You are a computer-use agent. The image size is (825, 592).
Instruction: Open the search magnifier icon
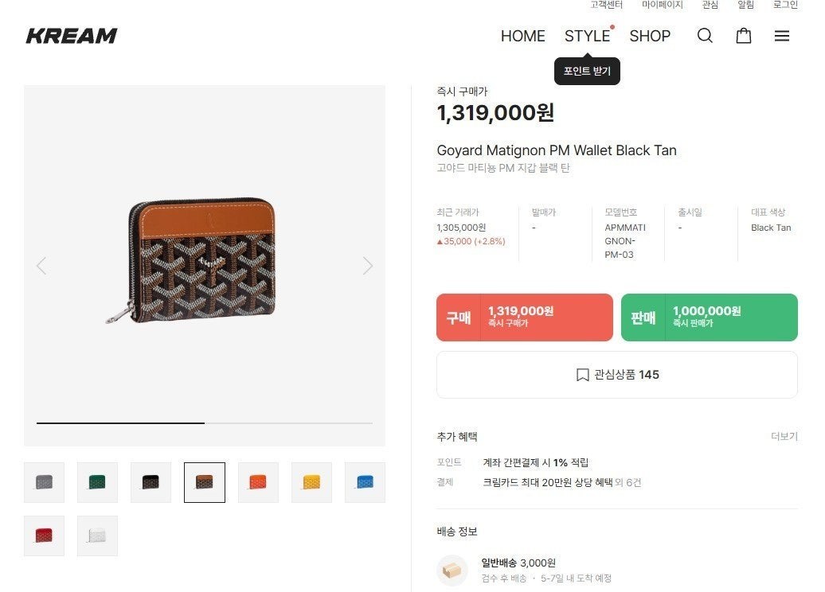click(705, 36)
